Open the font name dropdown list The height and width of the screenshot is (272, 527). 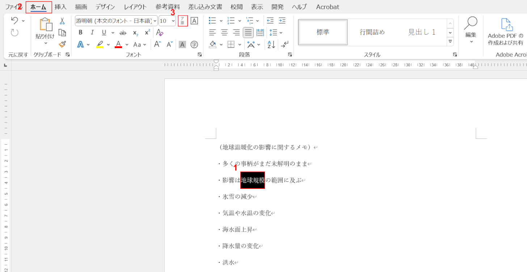(x=155, y=21)
